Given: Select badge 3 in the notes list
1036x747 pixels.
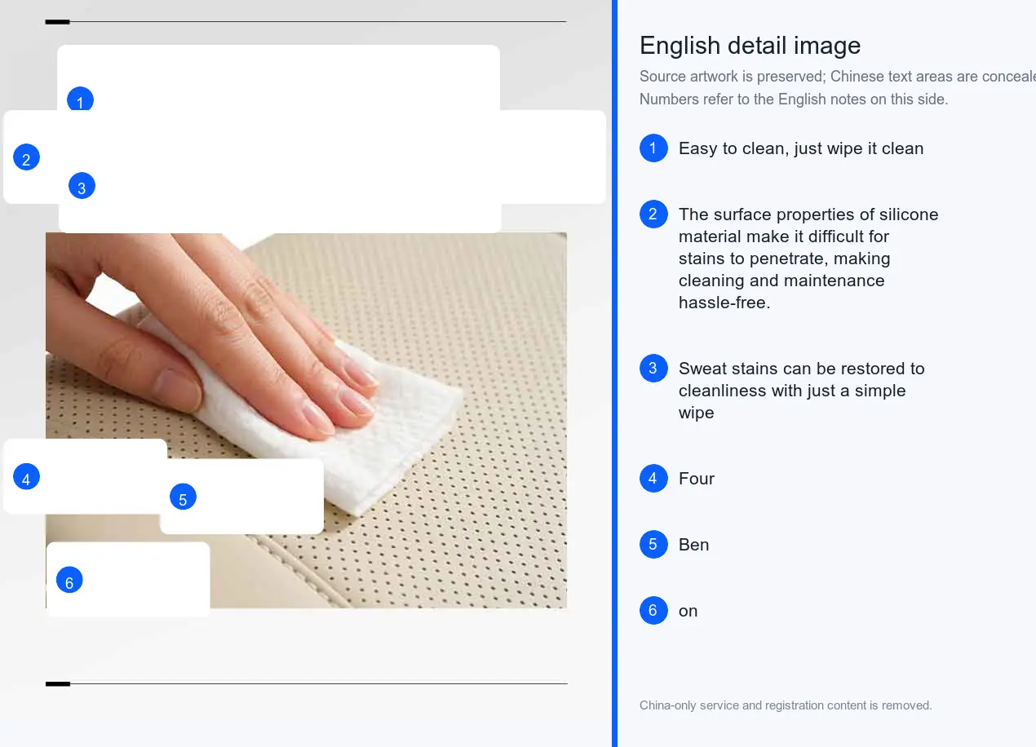Looking at the screenshot, I should [653, 369].
